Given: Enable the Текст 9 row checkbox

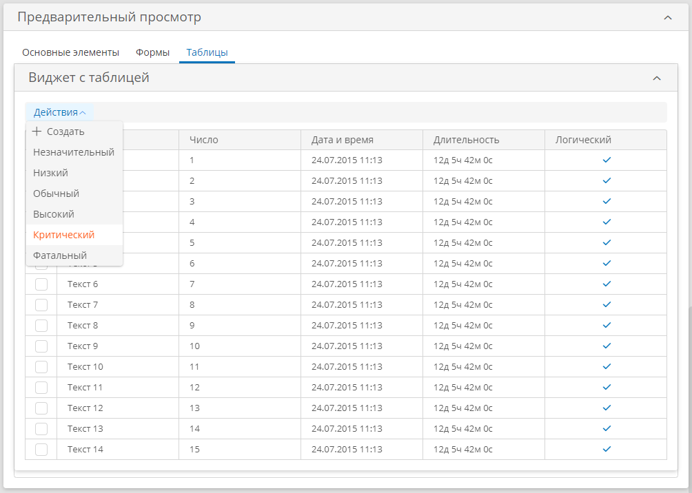Looking at the screenshot, I should (41, 346).
